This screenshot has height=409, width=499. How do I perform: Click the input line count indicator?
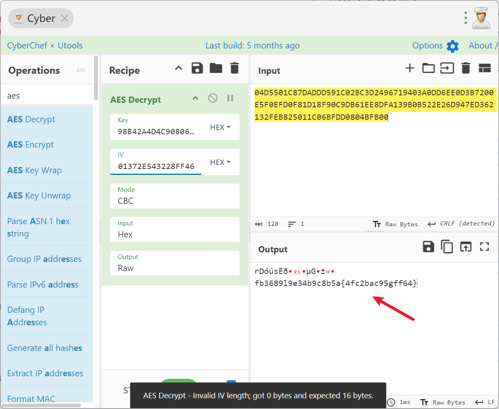(x=296, y=224)
